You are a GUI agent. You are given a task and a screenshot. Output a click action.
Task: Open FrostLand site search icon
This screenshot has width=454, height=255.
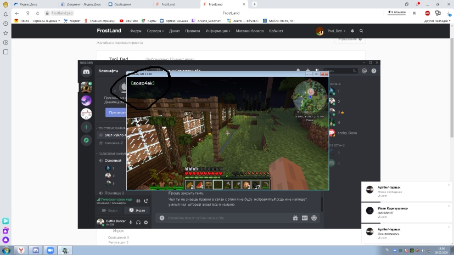point(361,31)
